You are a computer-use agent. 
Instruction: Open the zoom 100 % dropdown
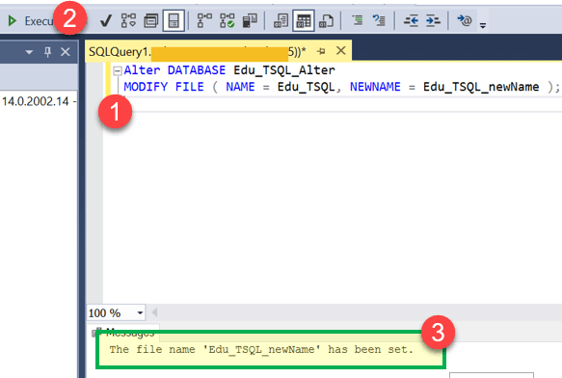tap(140, 313)
